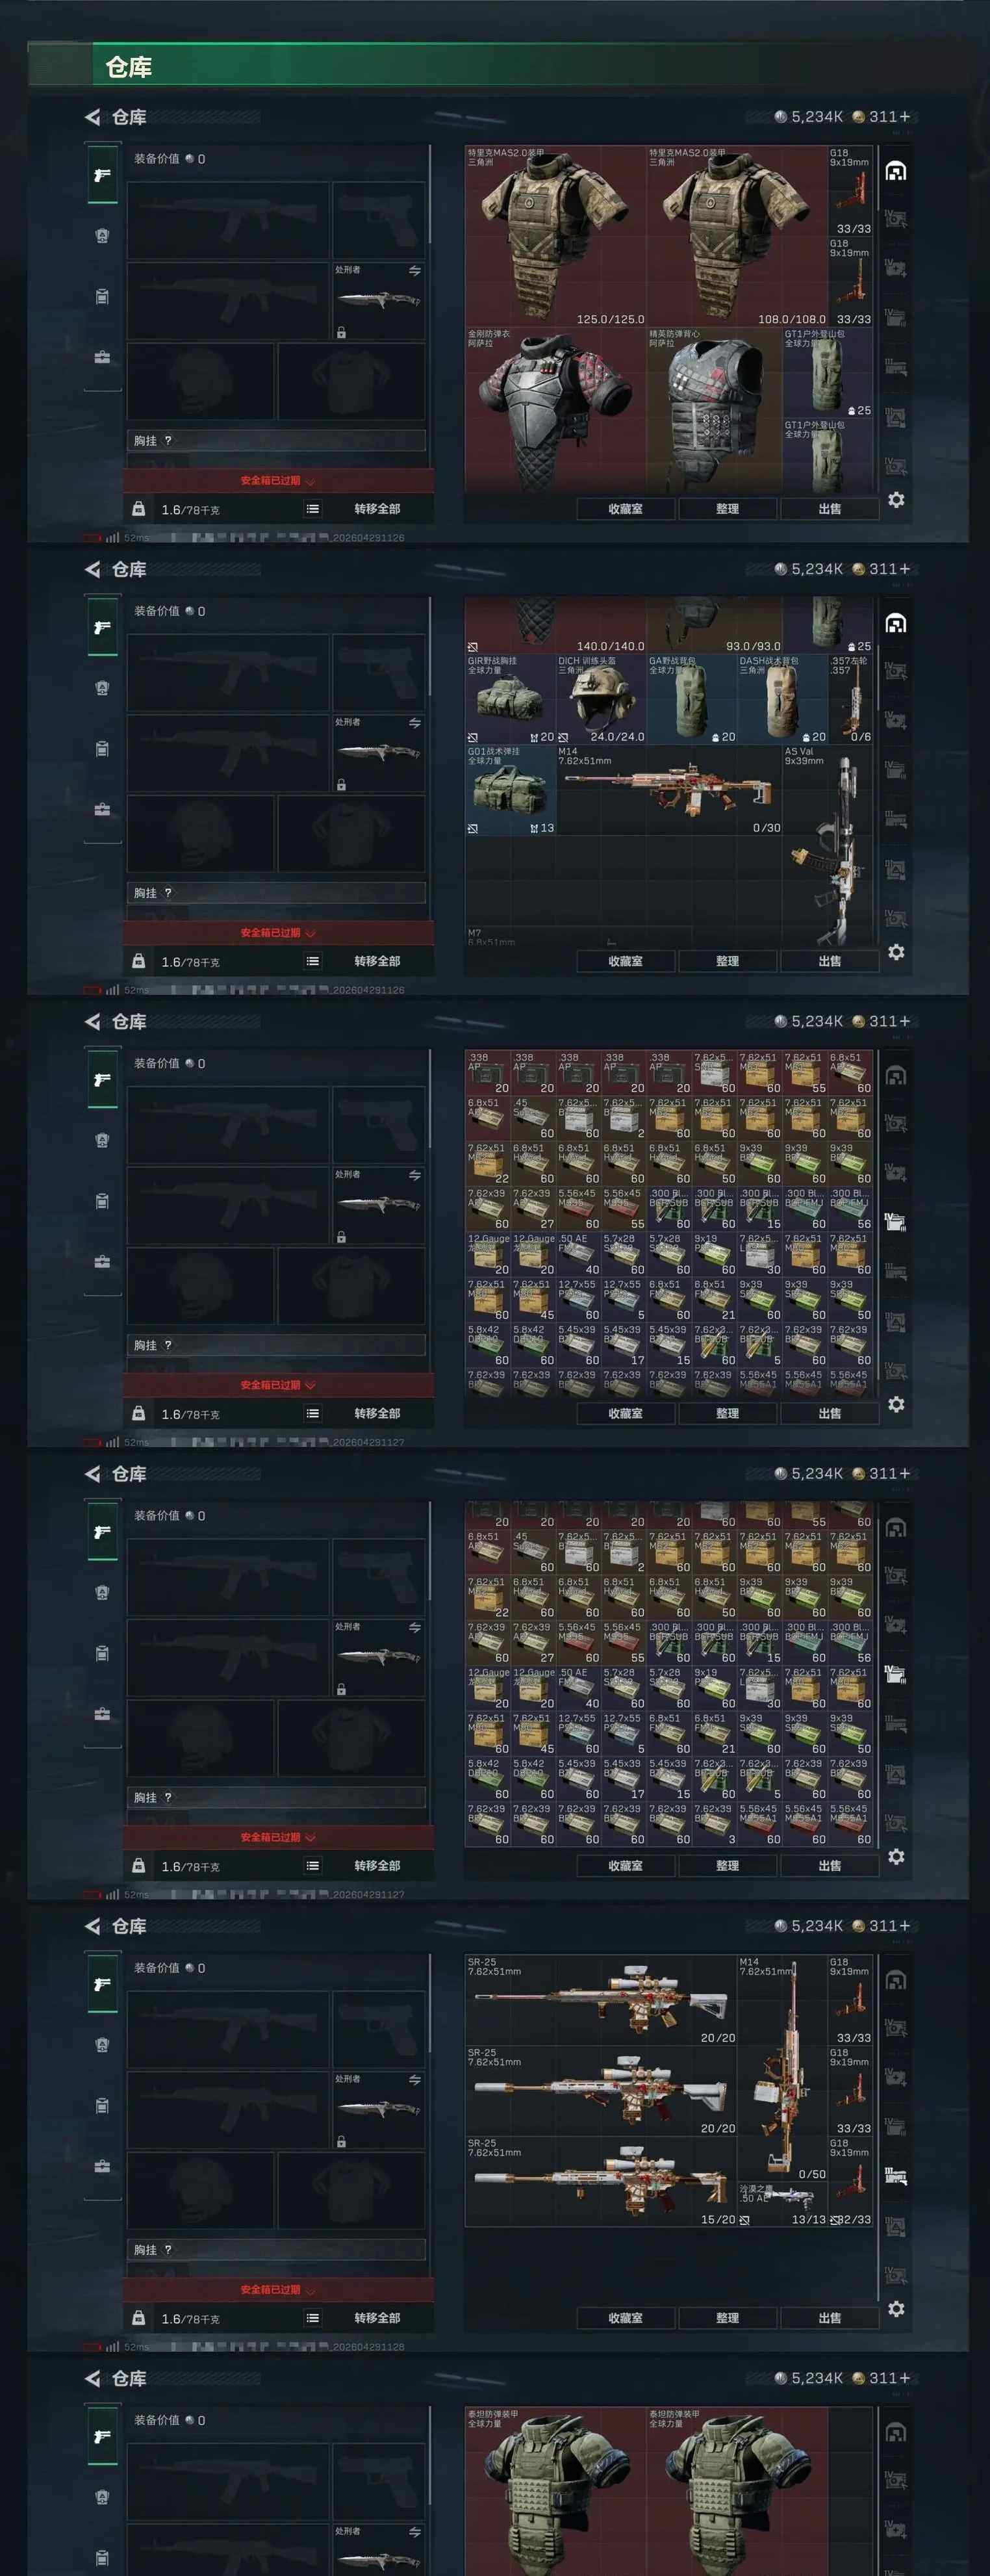Expand 安全箱已过期 notice beside the SR-25 rifles
This screenshot has width=990, height=2576.
coord(278,2290)
